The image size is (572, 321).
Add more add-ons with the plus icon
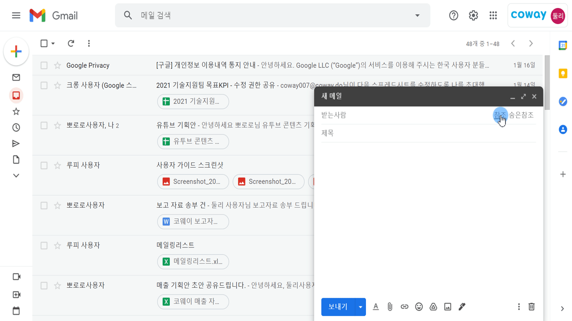[x=563, y=174]
